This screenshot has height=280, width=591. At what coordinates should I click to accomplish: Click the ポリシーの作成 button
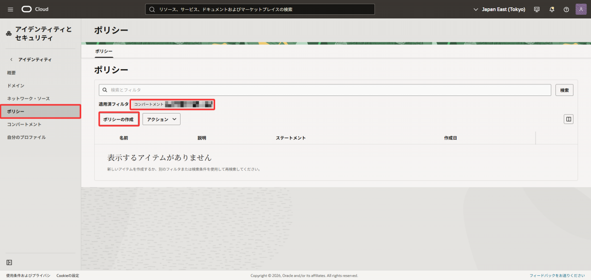pyautogui.click(x=119, y=119)
